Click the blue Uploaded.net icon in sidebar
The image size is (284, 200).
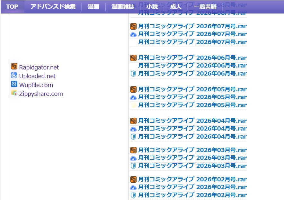(x=14, y=75)
